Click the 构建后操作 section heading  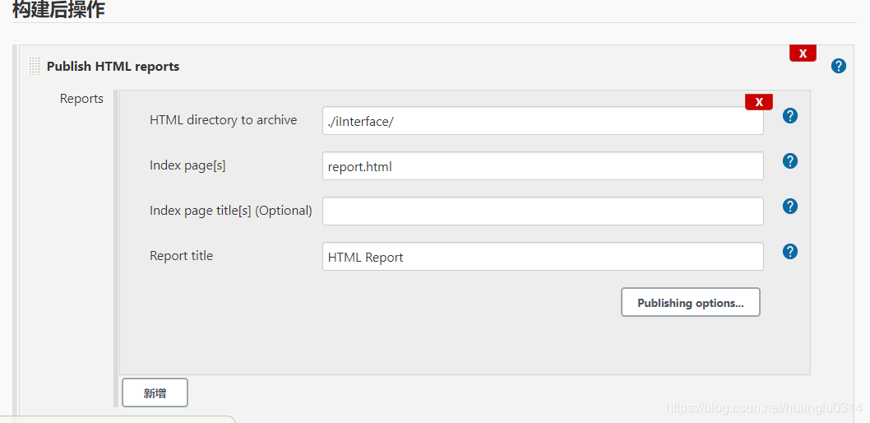click(x=58, y=9)
